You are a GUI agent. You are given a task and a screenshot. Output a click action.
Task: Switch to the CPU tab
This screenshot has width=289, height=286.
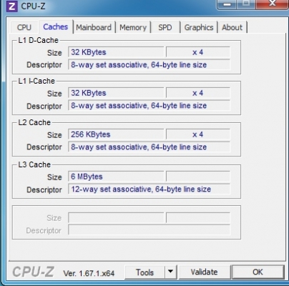tap(24, 27)
